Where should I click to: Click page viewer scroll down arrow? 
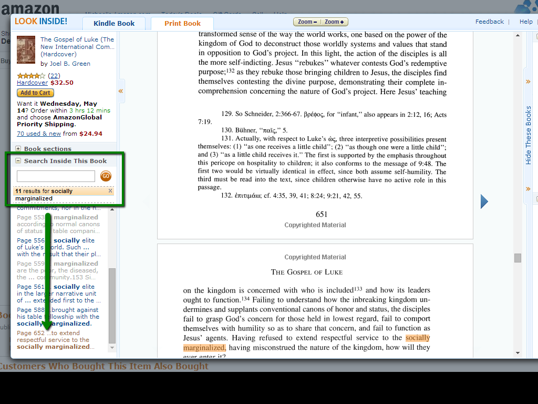(x=518, y=353)
